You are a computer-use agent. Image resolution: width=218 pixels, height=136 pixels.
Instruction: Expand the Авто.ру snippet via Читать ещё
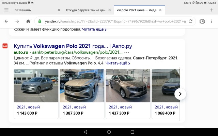click(118, 63)
